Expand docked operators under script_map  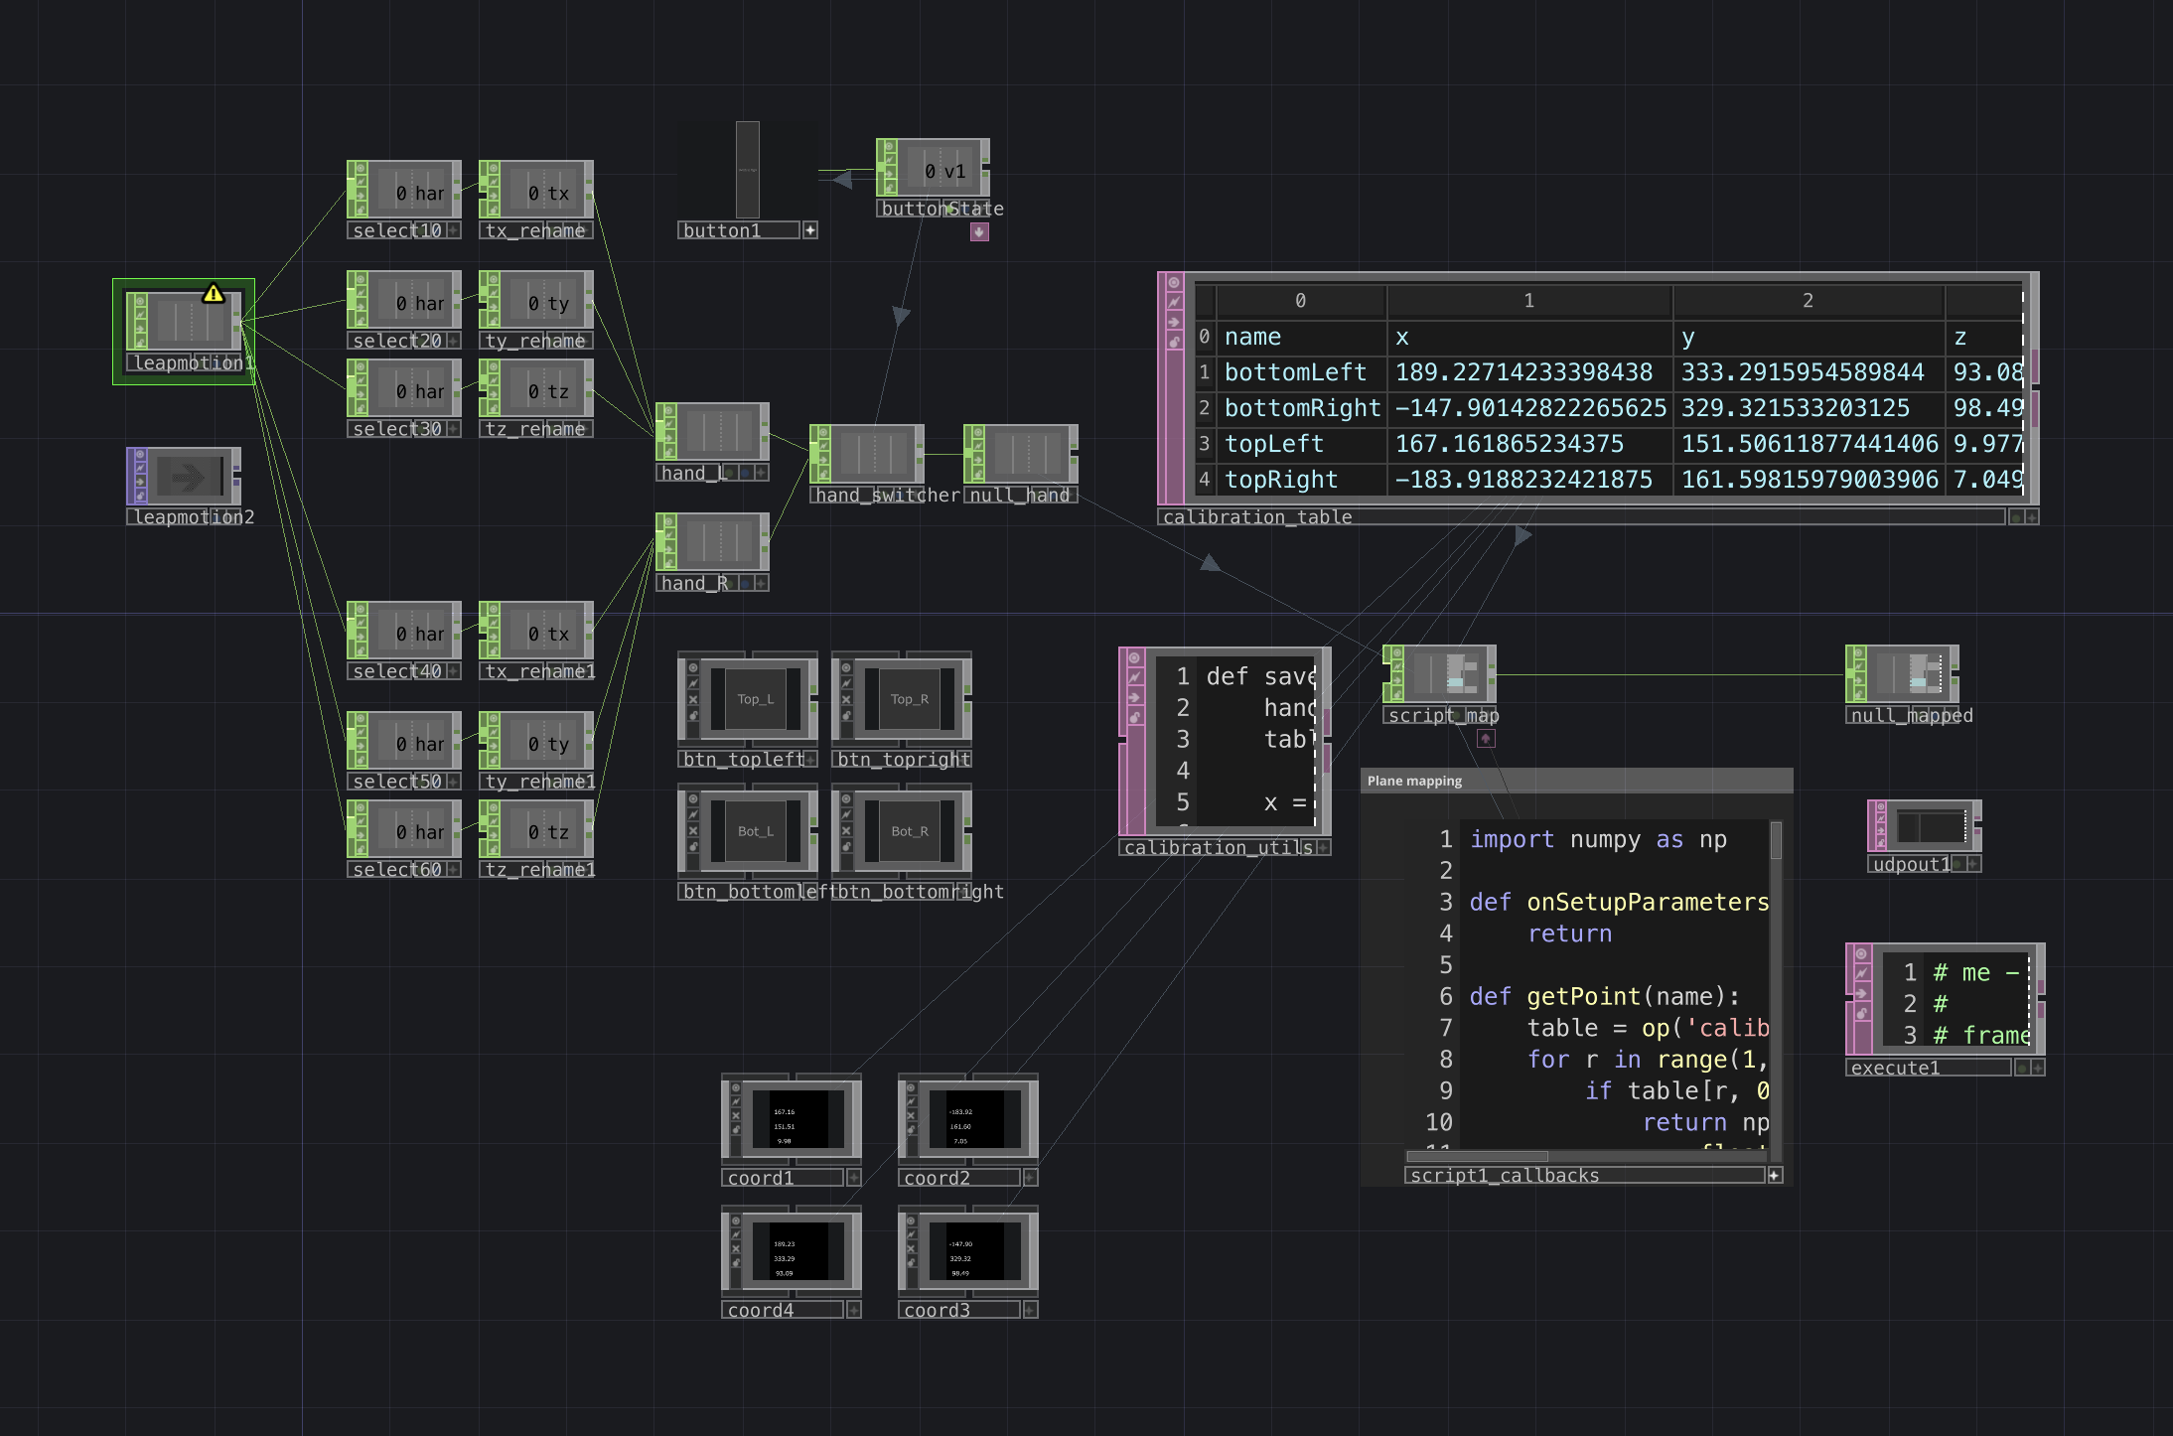pos(1486,738)
